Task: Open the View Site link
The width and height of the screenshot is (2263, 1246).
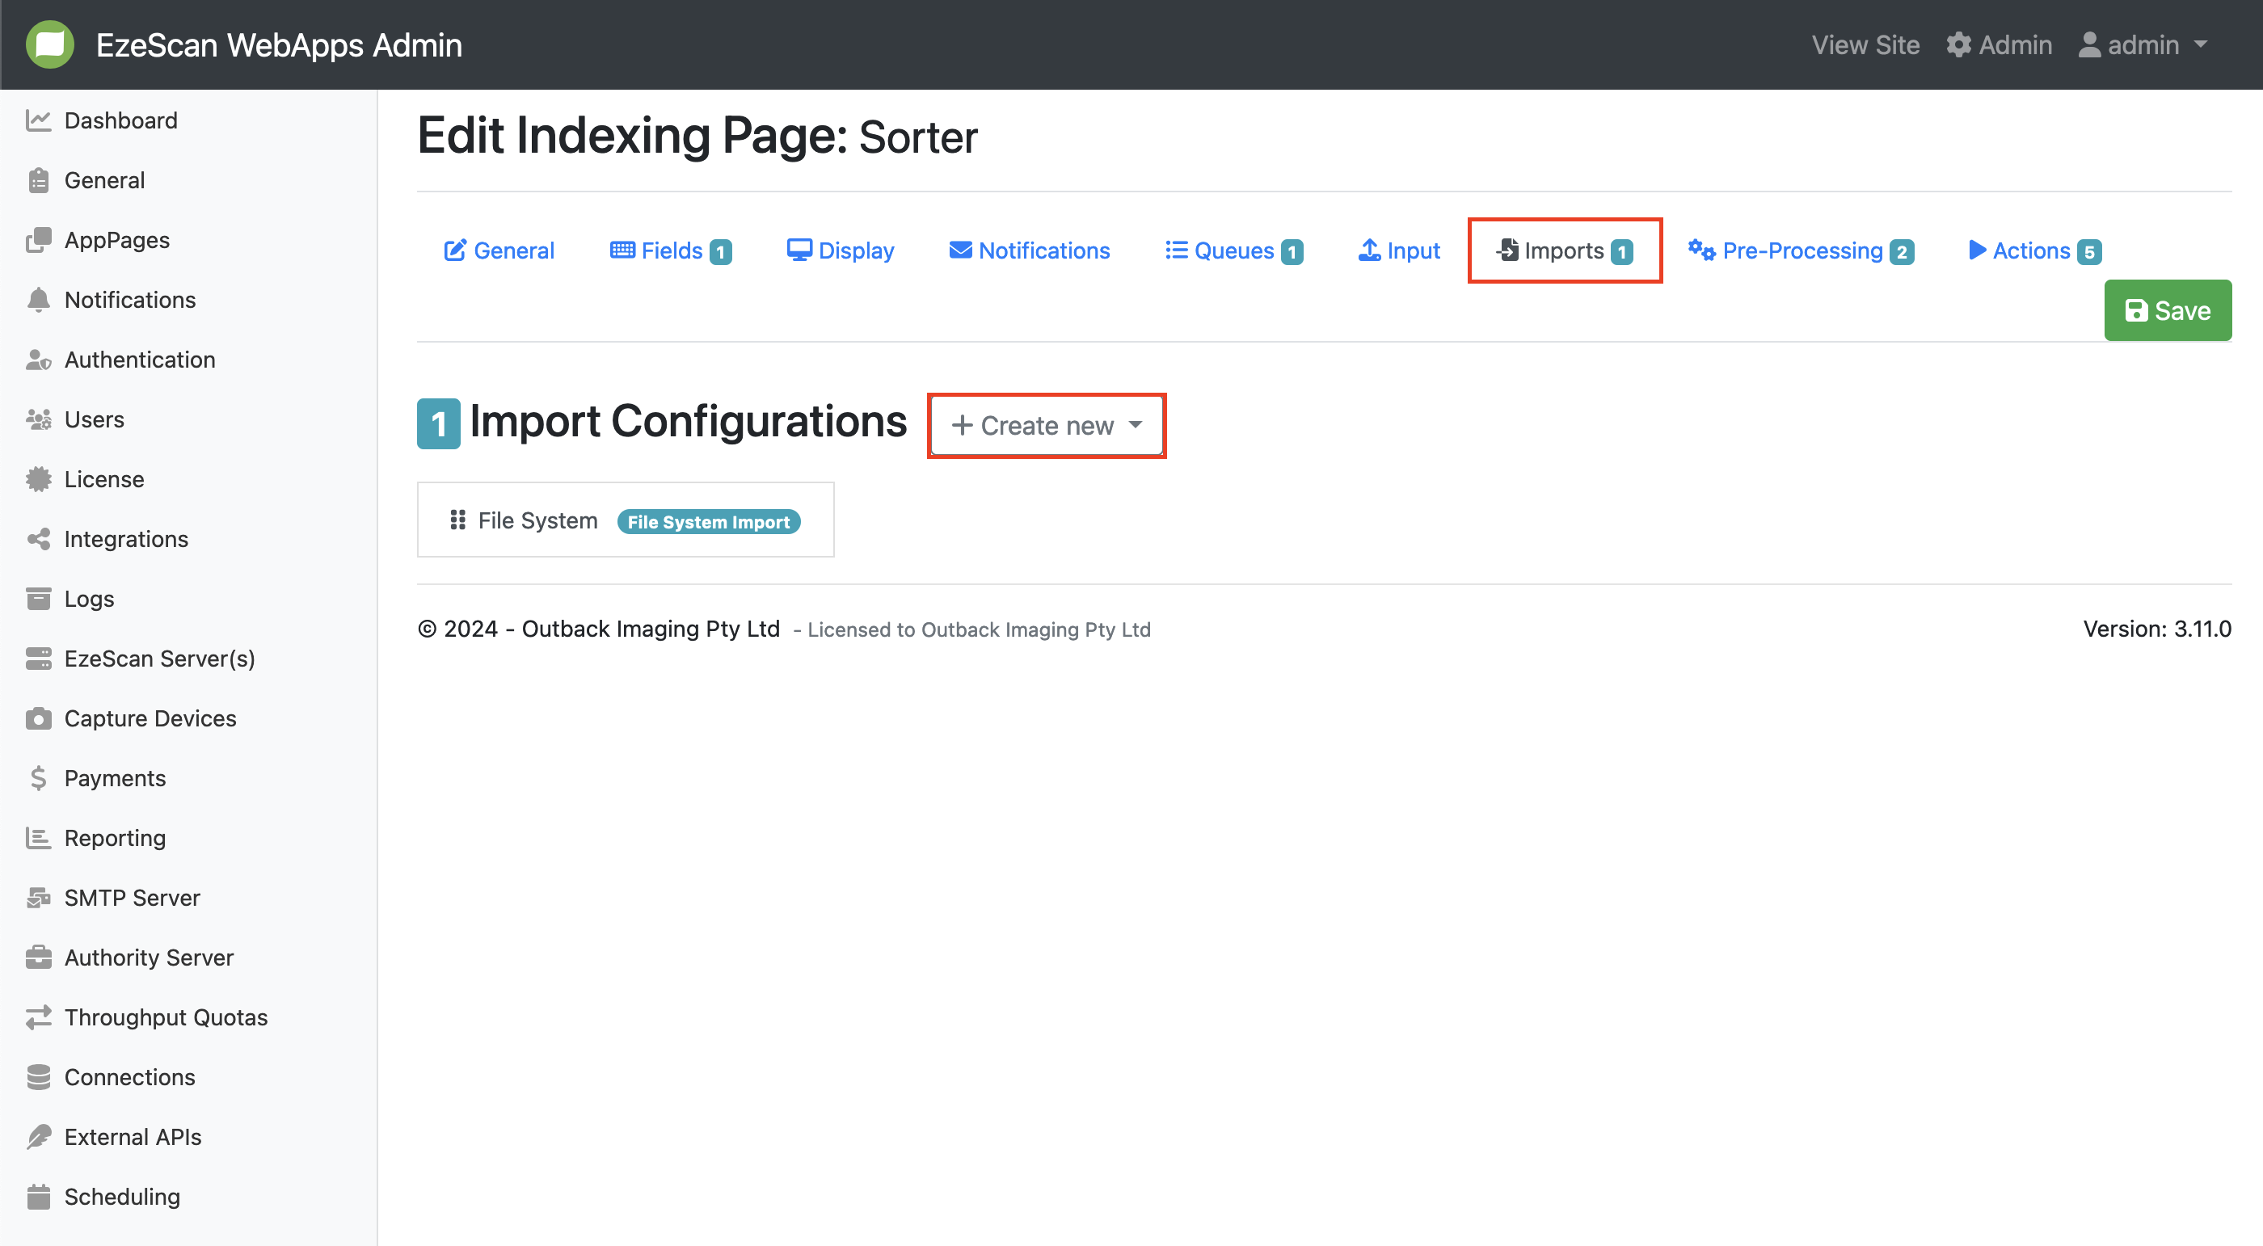Action: 1865,44
